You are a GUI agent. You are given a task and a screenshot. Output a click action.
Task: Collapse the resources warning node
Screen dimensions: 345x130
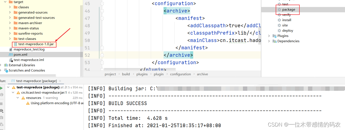coord(18,98)
